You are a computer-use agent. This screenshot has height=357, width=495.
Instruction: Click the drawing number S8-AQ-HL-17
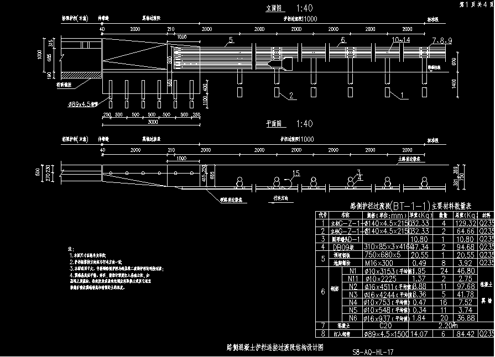pos(373,351)
